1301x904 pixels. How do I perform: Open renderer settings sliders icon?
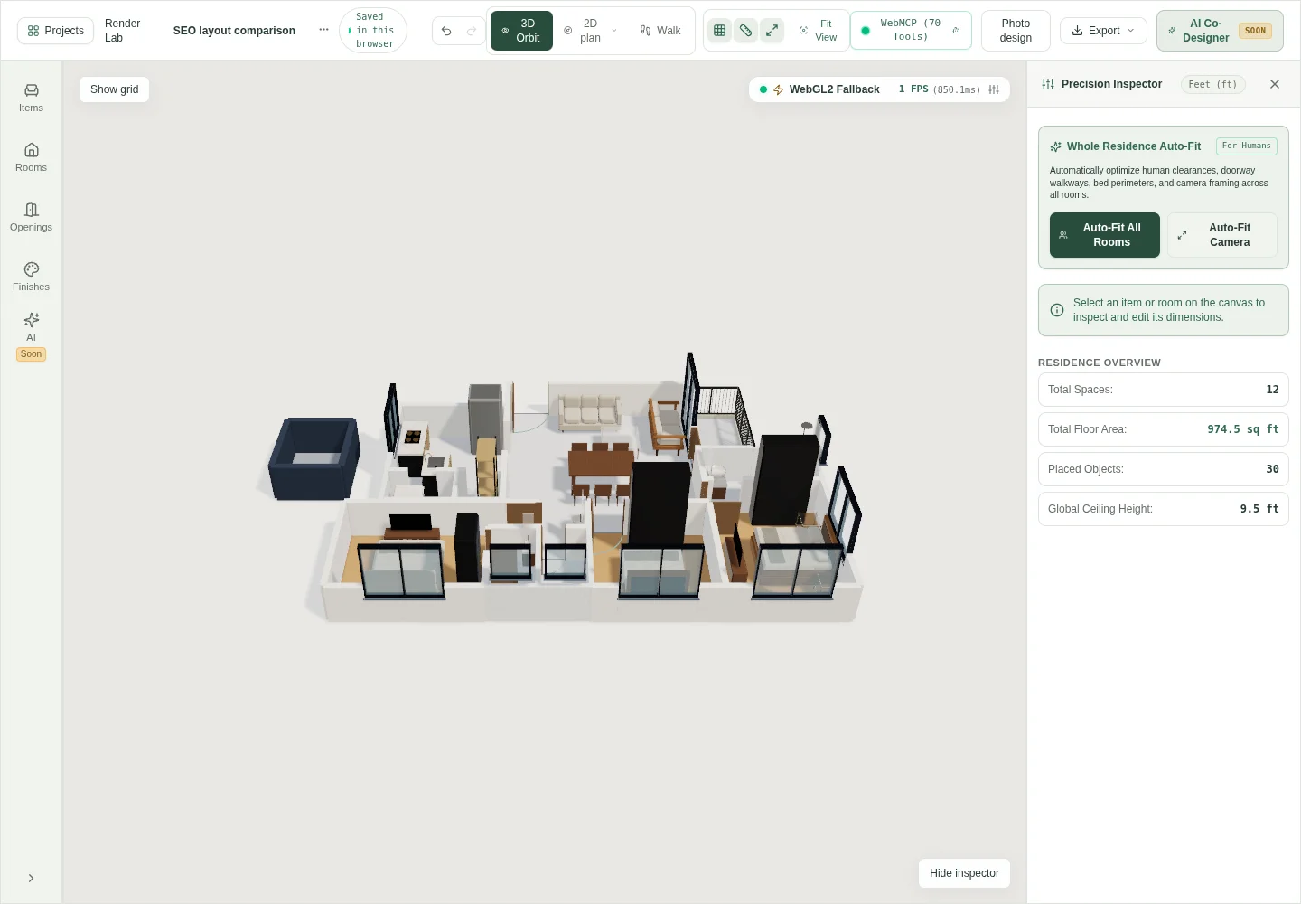(x=994, y=89)
